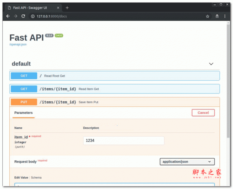
Task: Go back using browser back arrow
Action: click(x=8, y=16)
